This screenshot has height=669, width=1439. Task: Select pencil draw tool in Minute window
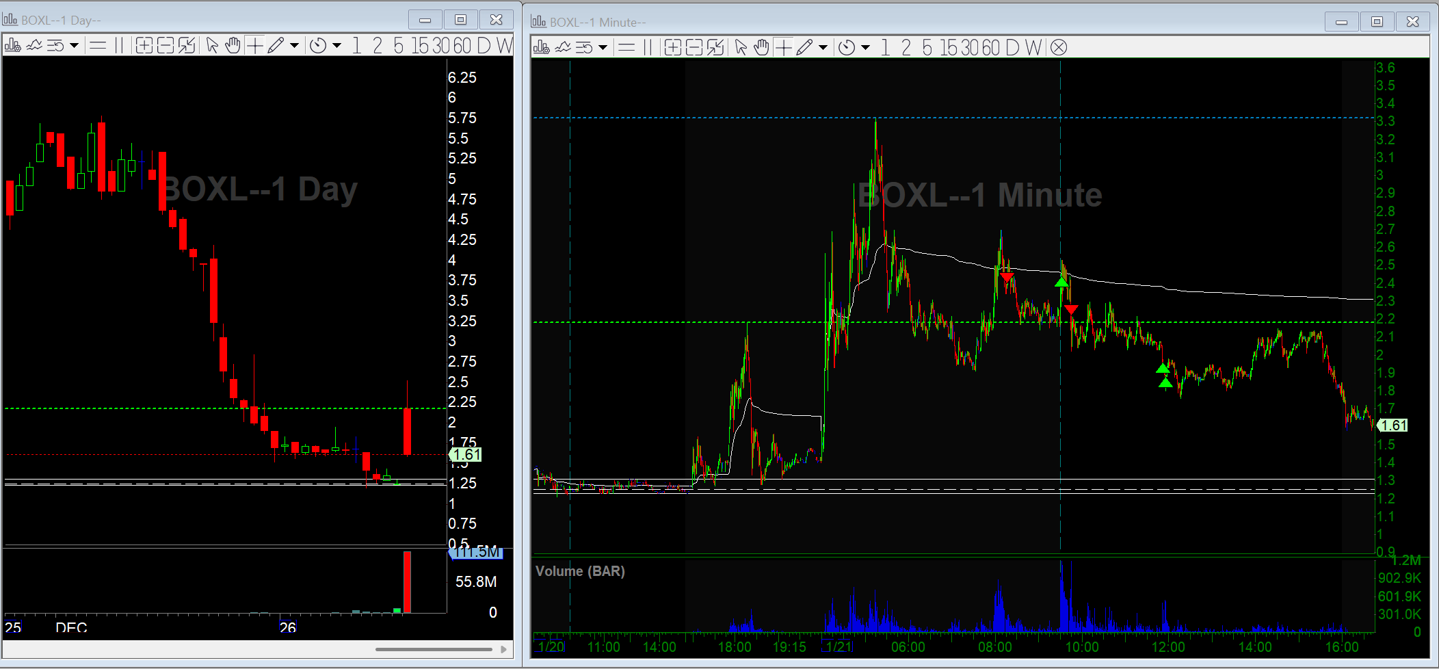coord(804,47)
